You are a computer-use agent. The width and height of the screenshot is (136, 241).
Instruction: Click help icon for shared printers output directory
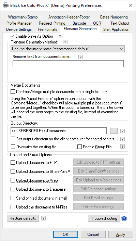pos(122,139)
